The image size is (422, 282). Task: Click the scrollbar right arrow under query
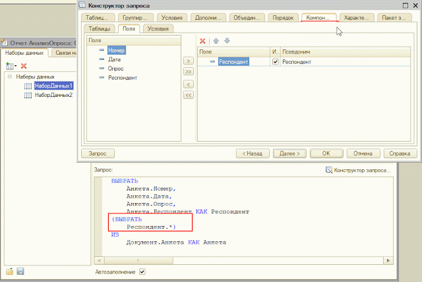click(388, 260)
